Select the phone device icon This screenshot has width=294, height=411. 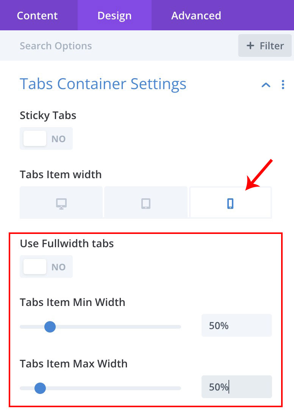click(230, 204)
